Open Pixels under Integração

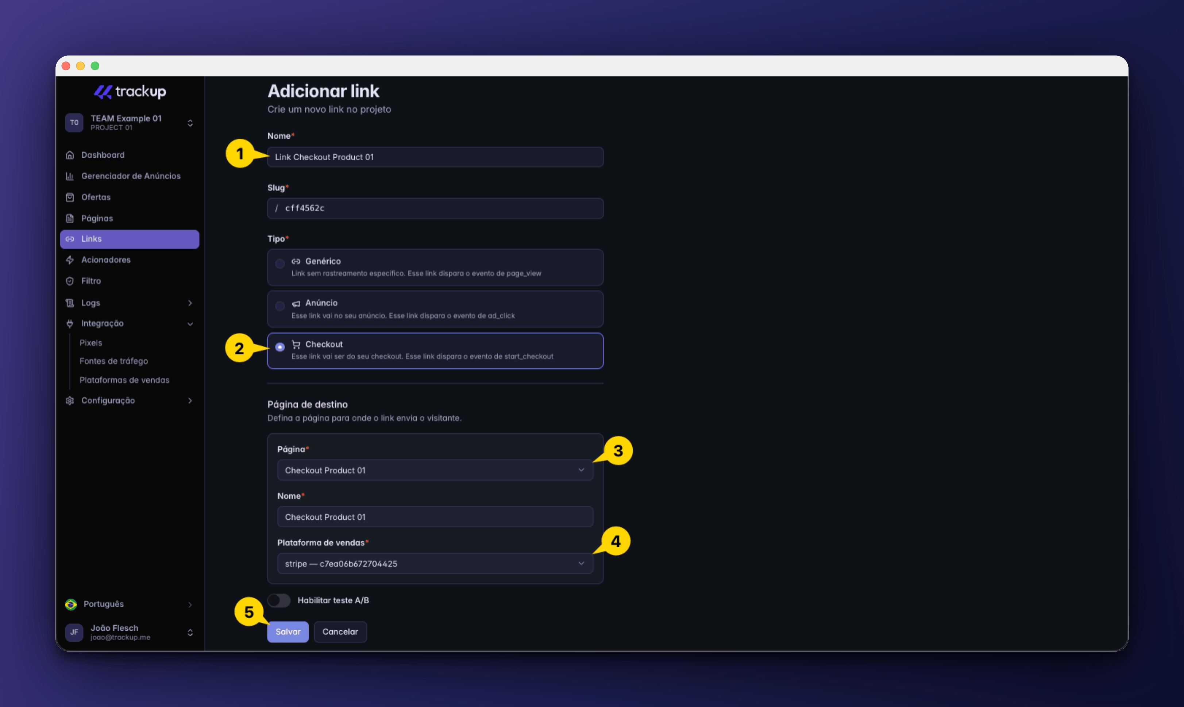click(90, 343)
